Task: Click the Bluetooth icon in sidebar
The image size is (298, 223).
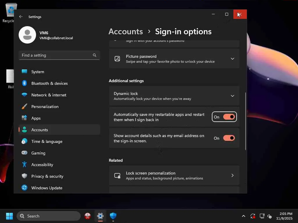Action: (24, 83)
